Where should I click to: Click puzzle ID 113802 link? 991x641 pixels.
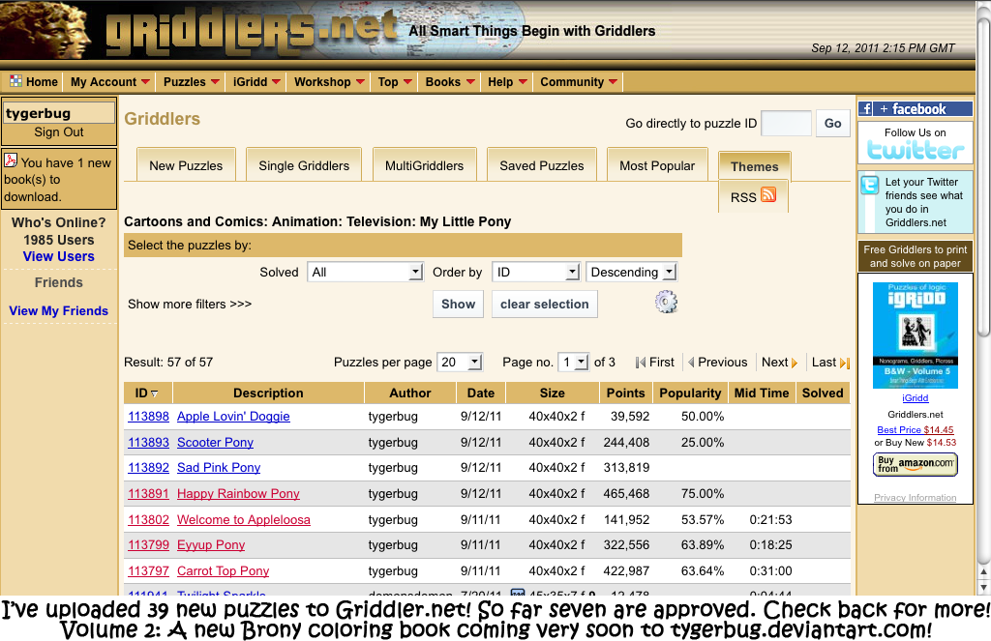tap(148, 519)
